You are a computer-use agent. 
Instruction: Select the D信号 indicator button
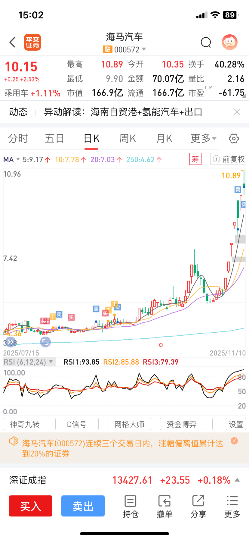(77, 424)
